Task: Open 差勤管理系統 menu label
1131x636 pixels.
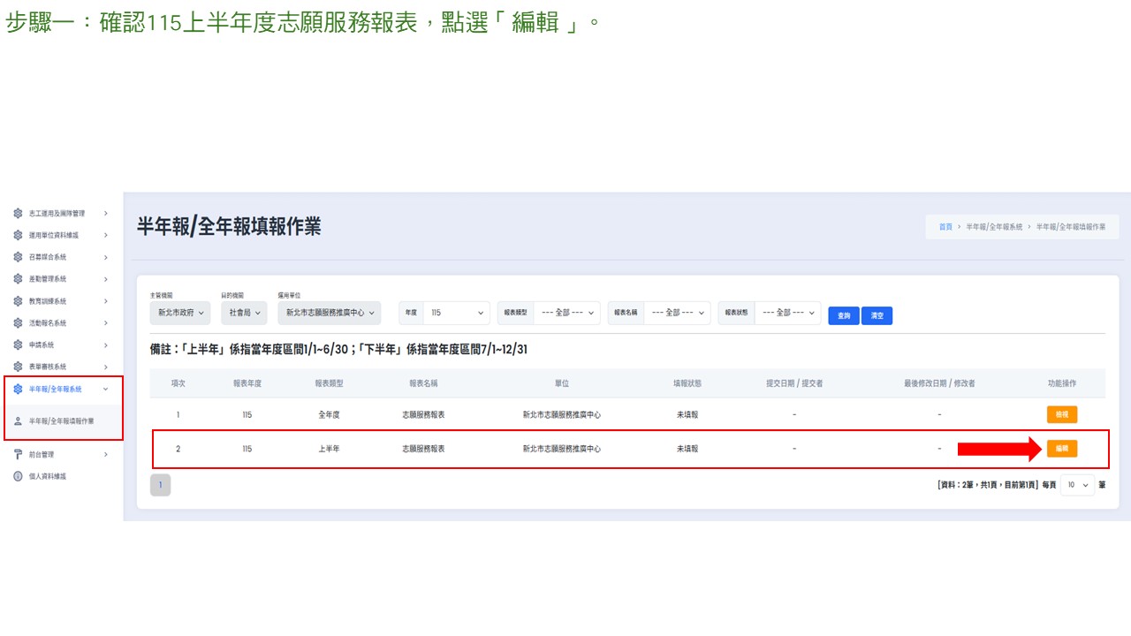Action: point(48,279)
